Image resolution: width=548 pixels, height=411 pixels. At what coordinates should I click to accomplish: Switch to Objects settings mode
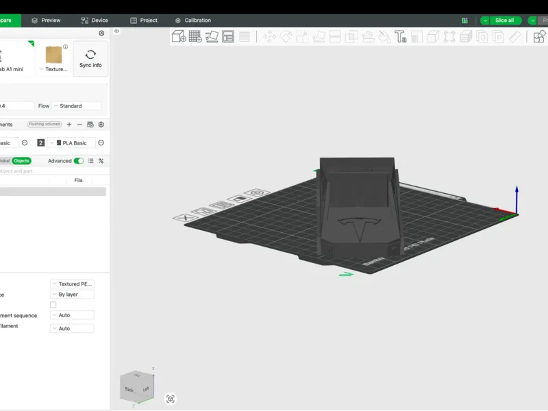tap(21, 161)
